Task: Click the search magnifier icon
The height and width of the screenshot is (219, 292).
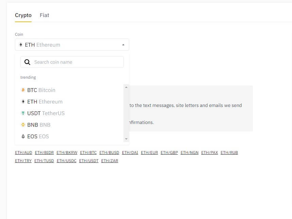Action: point(28,62)
